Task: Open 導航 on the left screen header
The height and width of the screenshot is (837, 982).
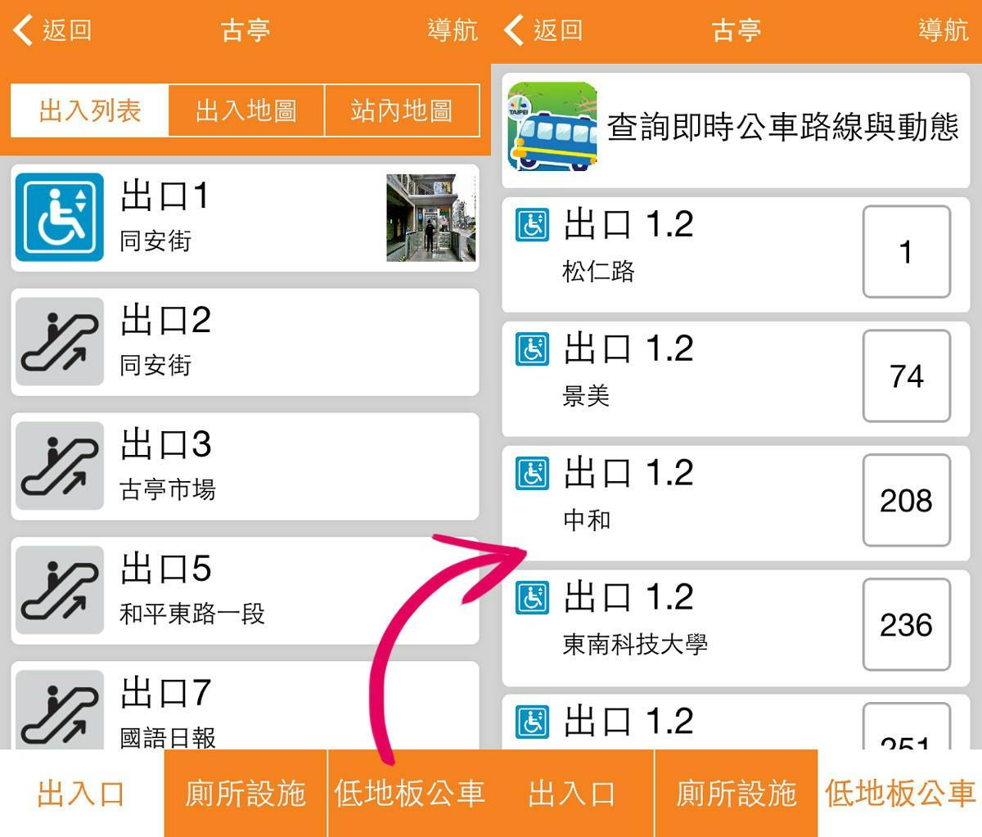Action: point(453,30)
